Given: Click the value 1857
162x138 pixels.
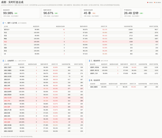Looking at the screenshot, I should 156,39.
